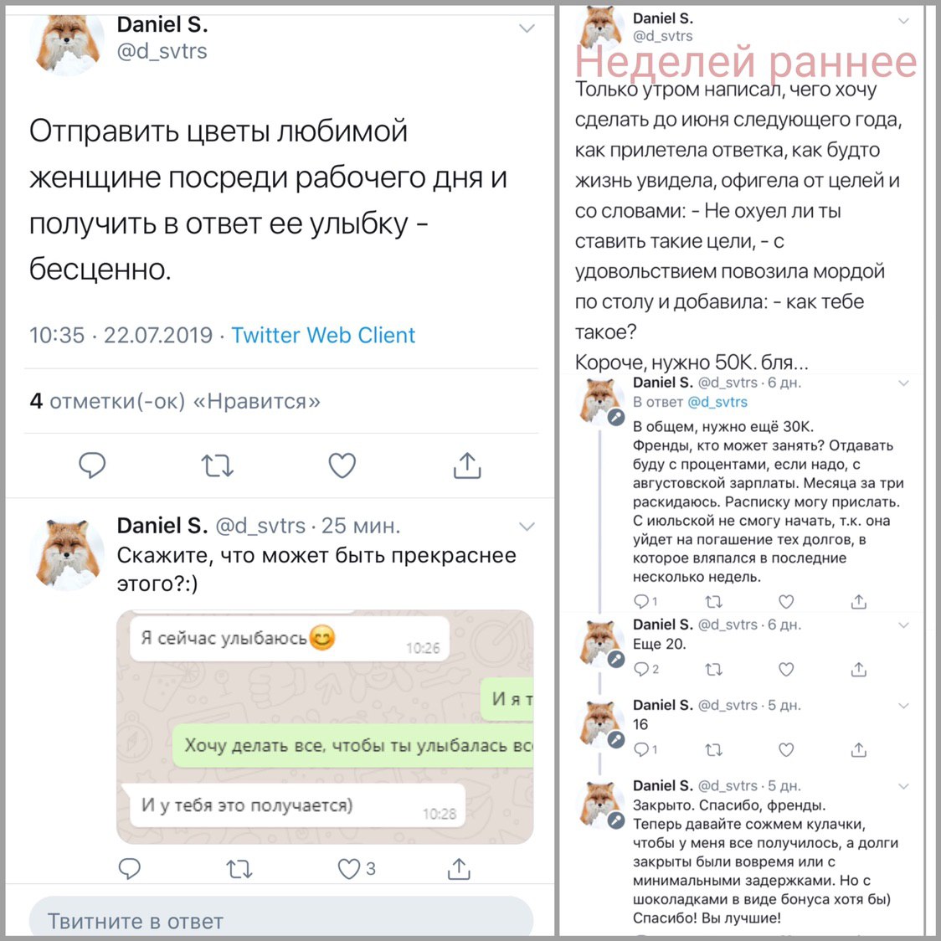The height and width of the screenshot is (941, 941).
Task: Like the reply showing 3 likes
Action: click(x=348, y=868)
